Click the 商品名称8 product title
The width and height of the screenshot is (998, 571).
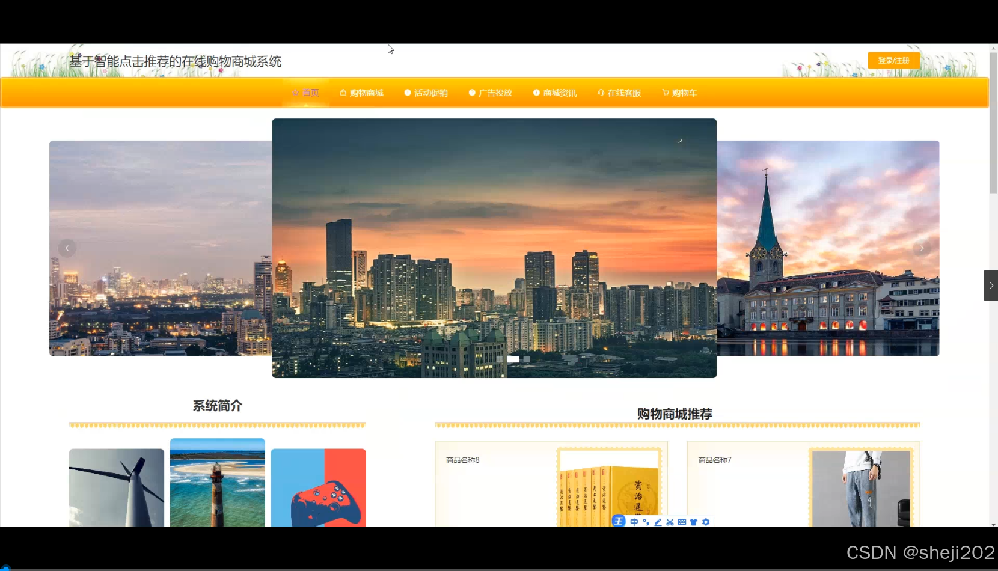[463, 460]
